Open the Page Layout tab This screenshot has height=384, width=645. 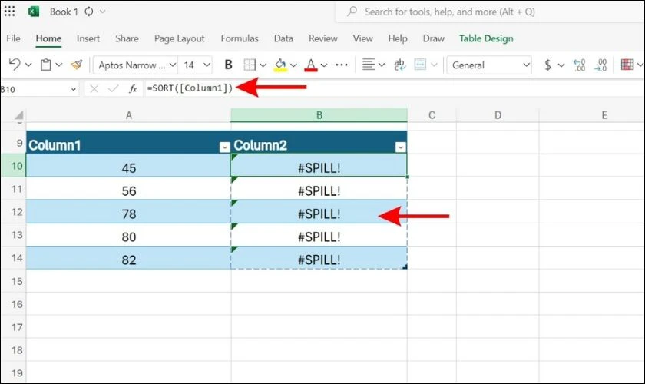pos(180,38)
